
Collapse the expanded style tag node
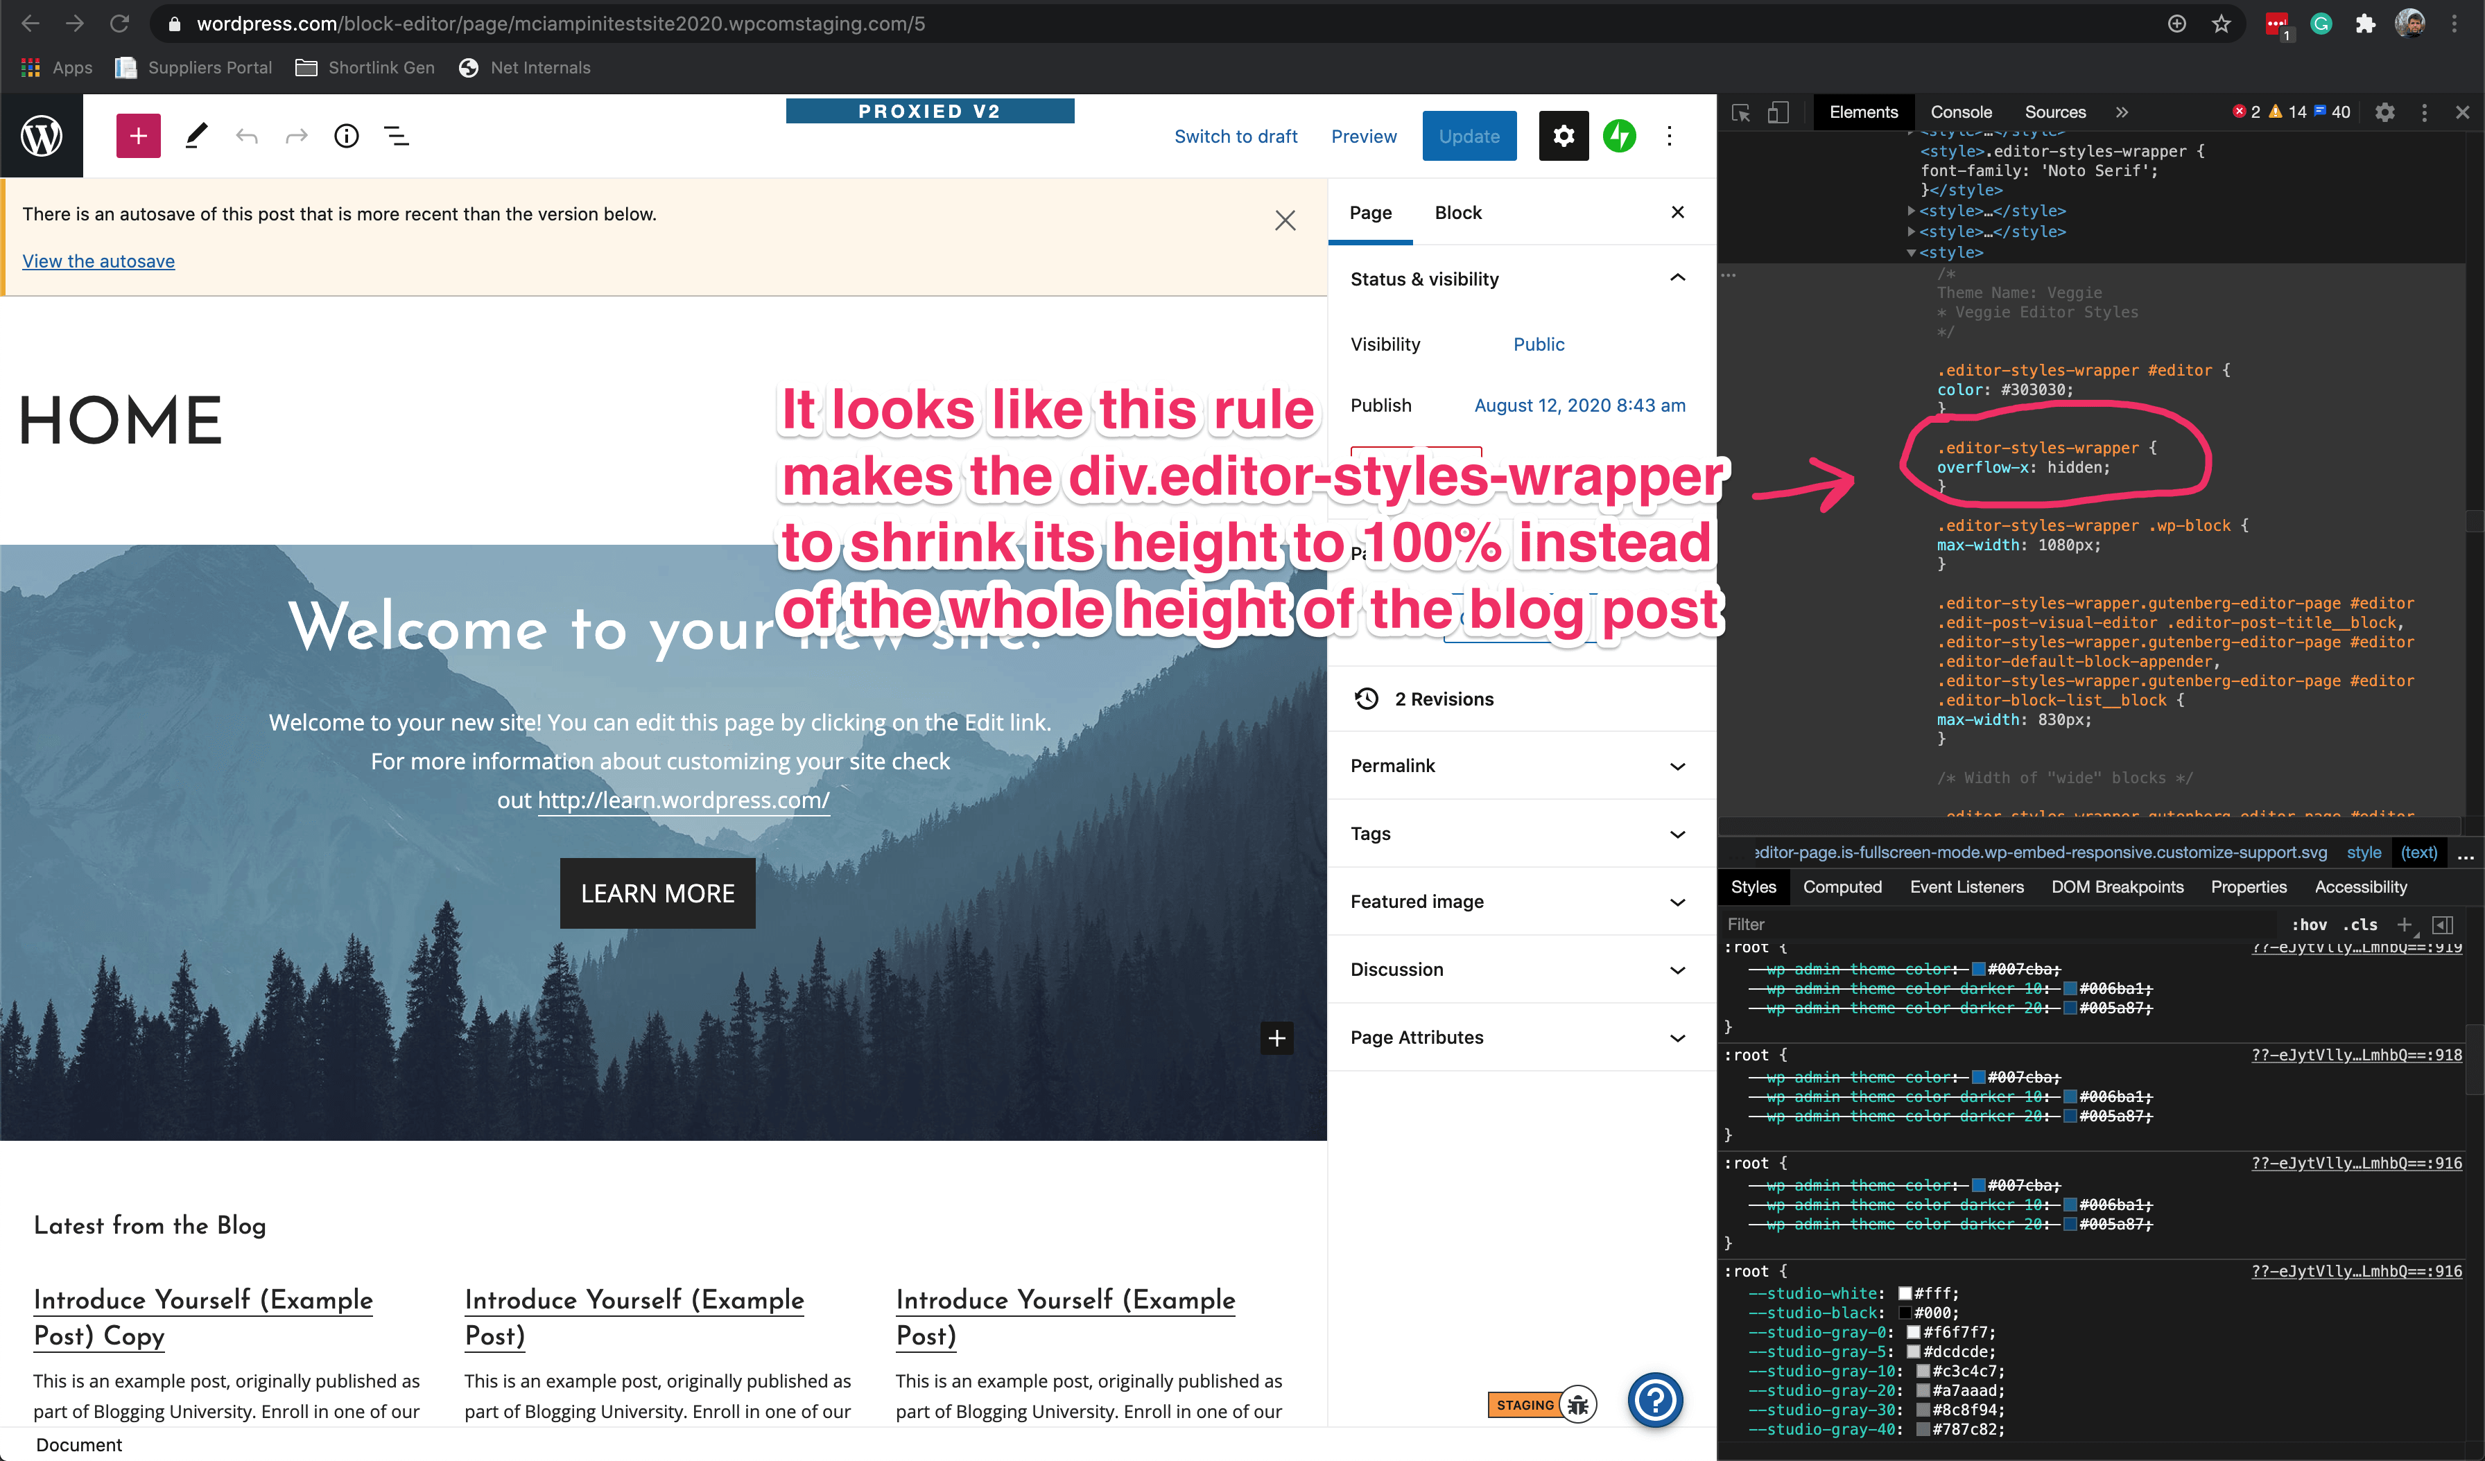click(1911, 252)
